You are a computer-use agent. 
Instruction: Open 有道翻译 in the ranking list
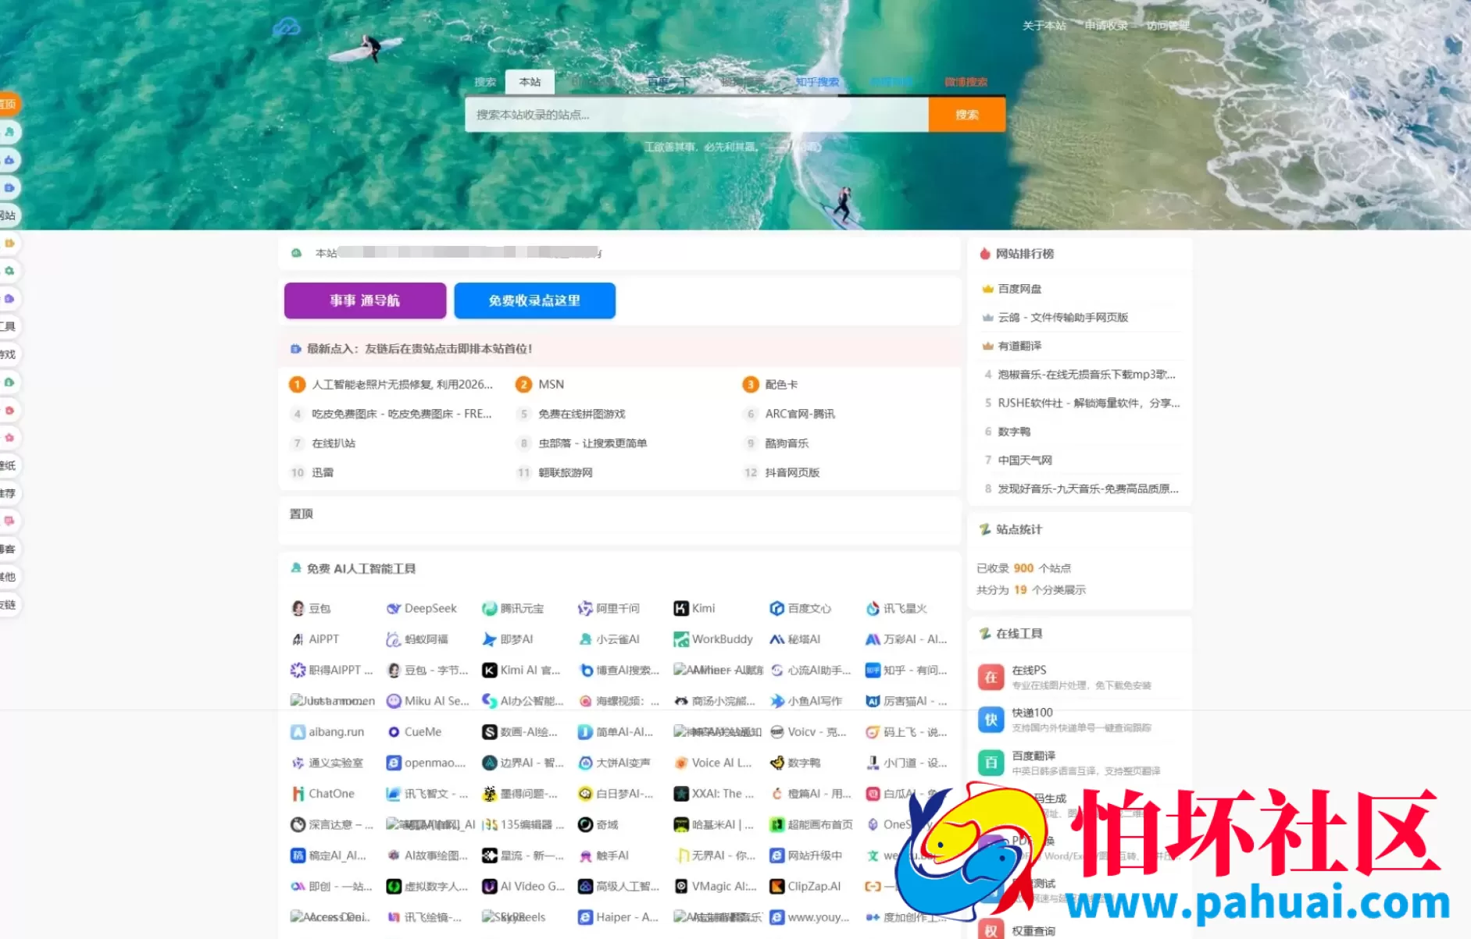(x=1019, y=346)
